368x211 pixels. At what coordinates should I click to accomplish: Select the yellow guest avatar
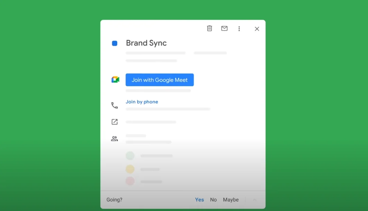pyautogui.click(x=130, y=169)
